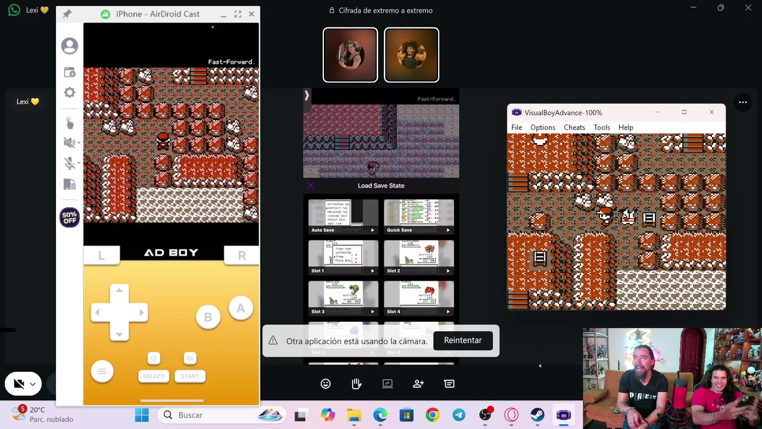Tap the D-pad up arrow
Viewport: 762px width, 429px height.
[119, 291]
